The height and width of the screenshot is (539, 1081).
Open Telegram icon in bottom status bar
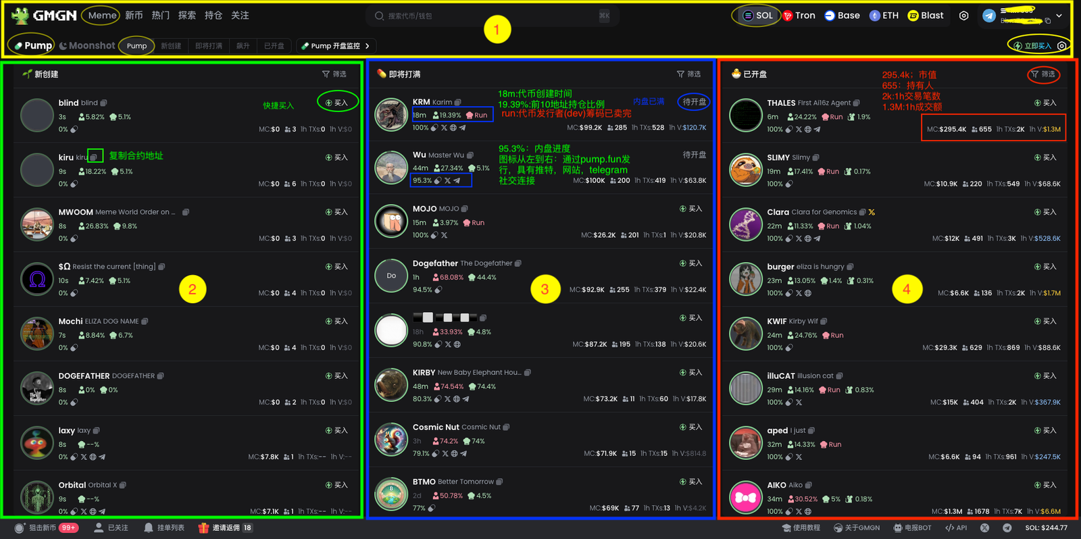point(1007,528)
